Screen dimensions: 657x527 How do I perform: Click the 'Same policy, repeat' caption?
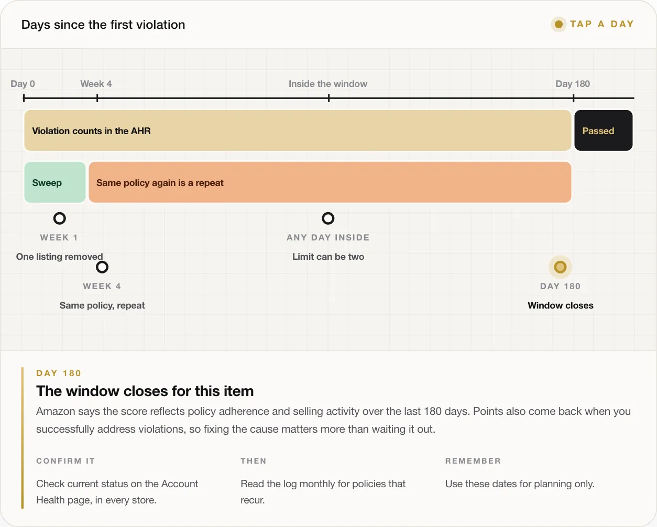pyautogui.click(x=102, y=305)
